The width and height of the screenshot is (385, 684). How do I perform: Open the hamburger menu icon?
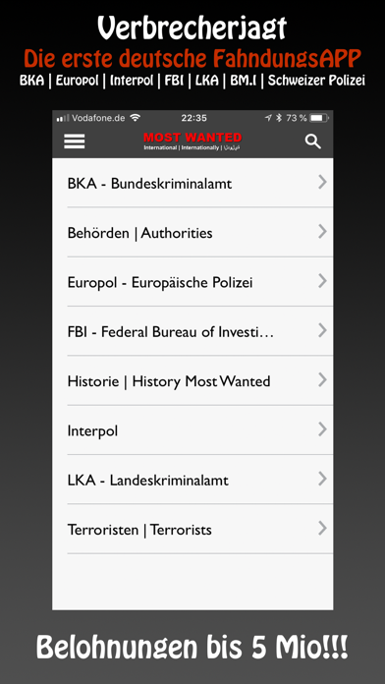74,142
